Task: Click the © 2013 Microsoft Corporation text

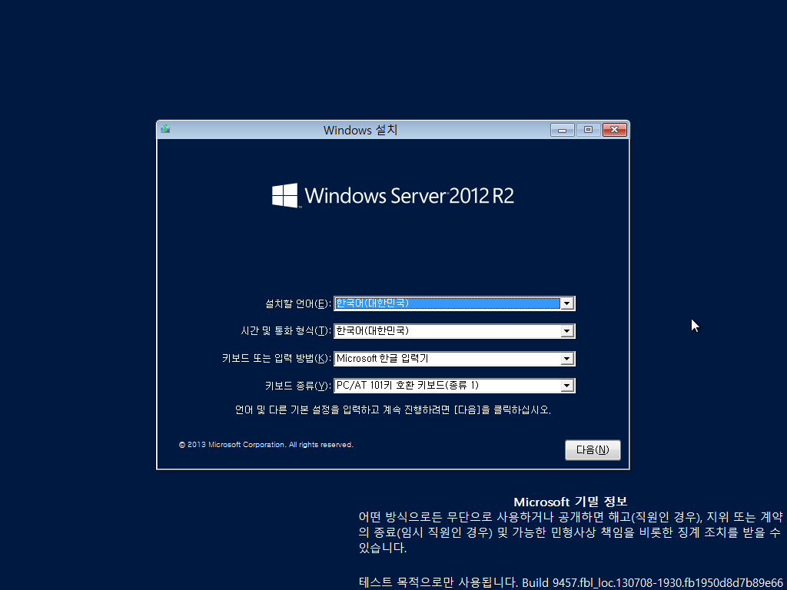Action: pyautogui.click(x=266, y=445)
